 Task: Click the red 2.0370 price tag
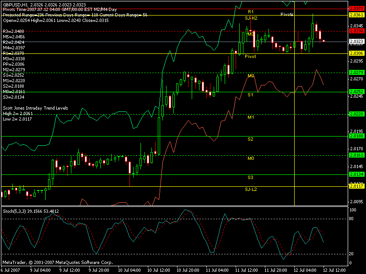pos(356,9)
